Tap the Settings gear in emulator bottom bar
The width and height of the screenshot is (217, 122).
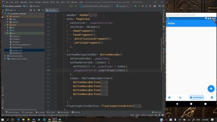click(212, 98)
